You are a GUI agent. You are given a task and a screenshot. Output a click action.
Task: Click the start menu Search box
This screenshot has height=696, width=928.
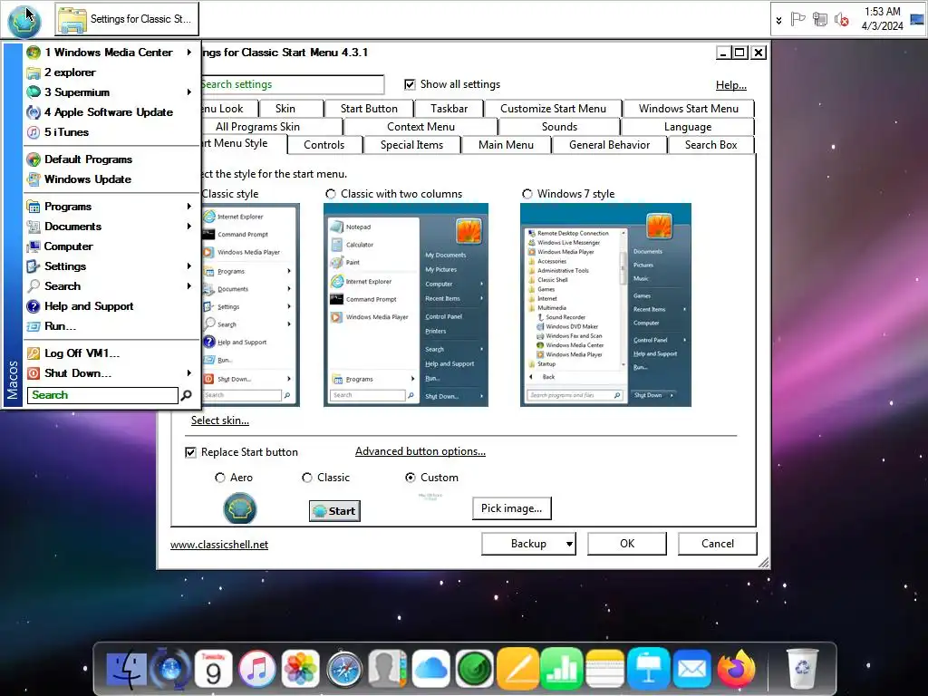(102, 395)
